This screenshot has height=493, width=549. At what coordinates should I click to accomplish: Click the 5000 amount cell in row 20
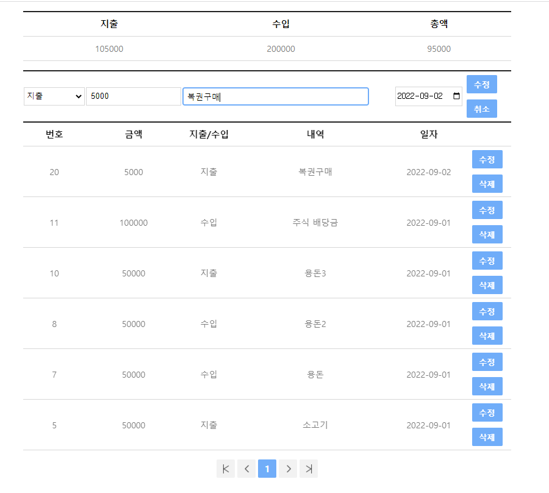pos(134,172)
